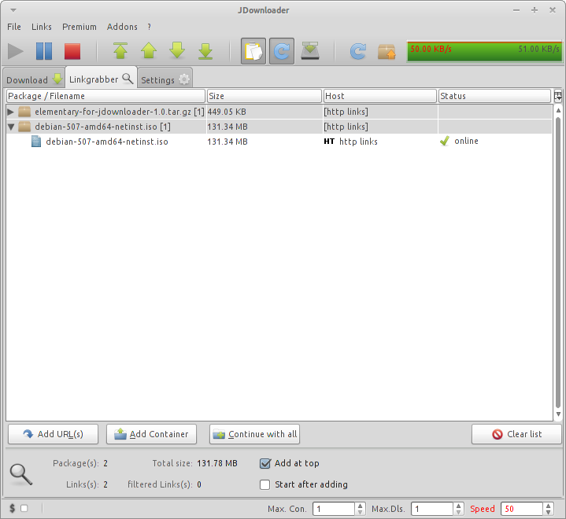Click the HT host icon
This screenshot has width=566, height=519.
[x=329, y=142]
